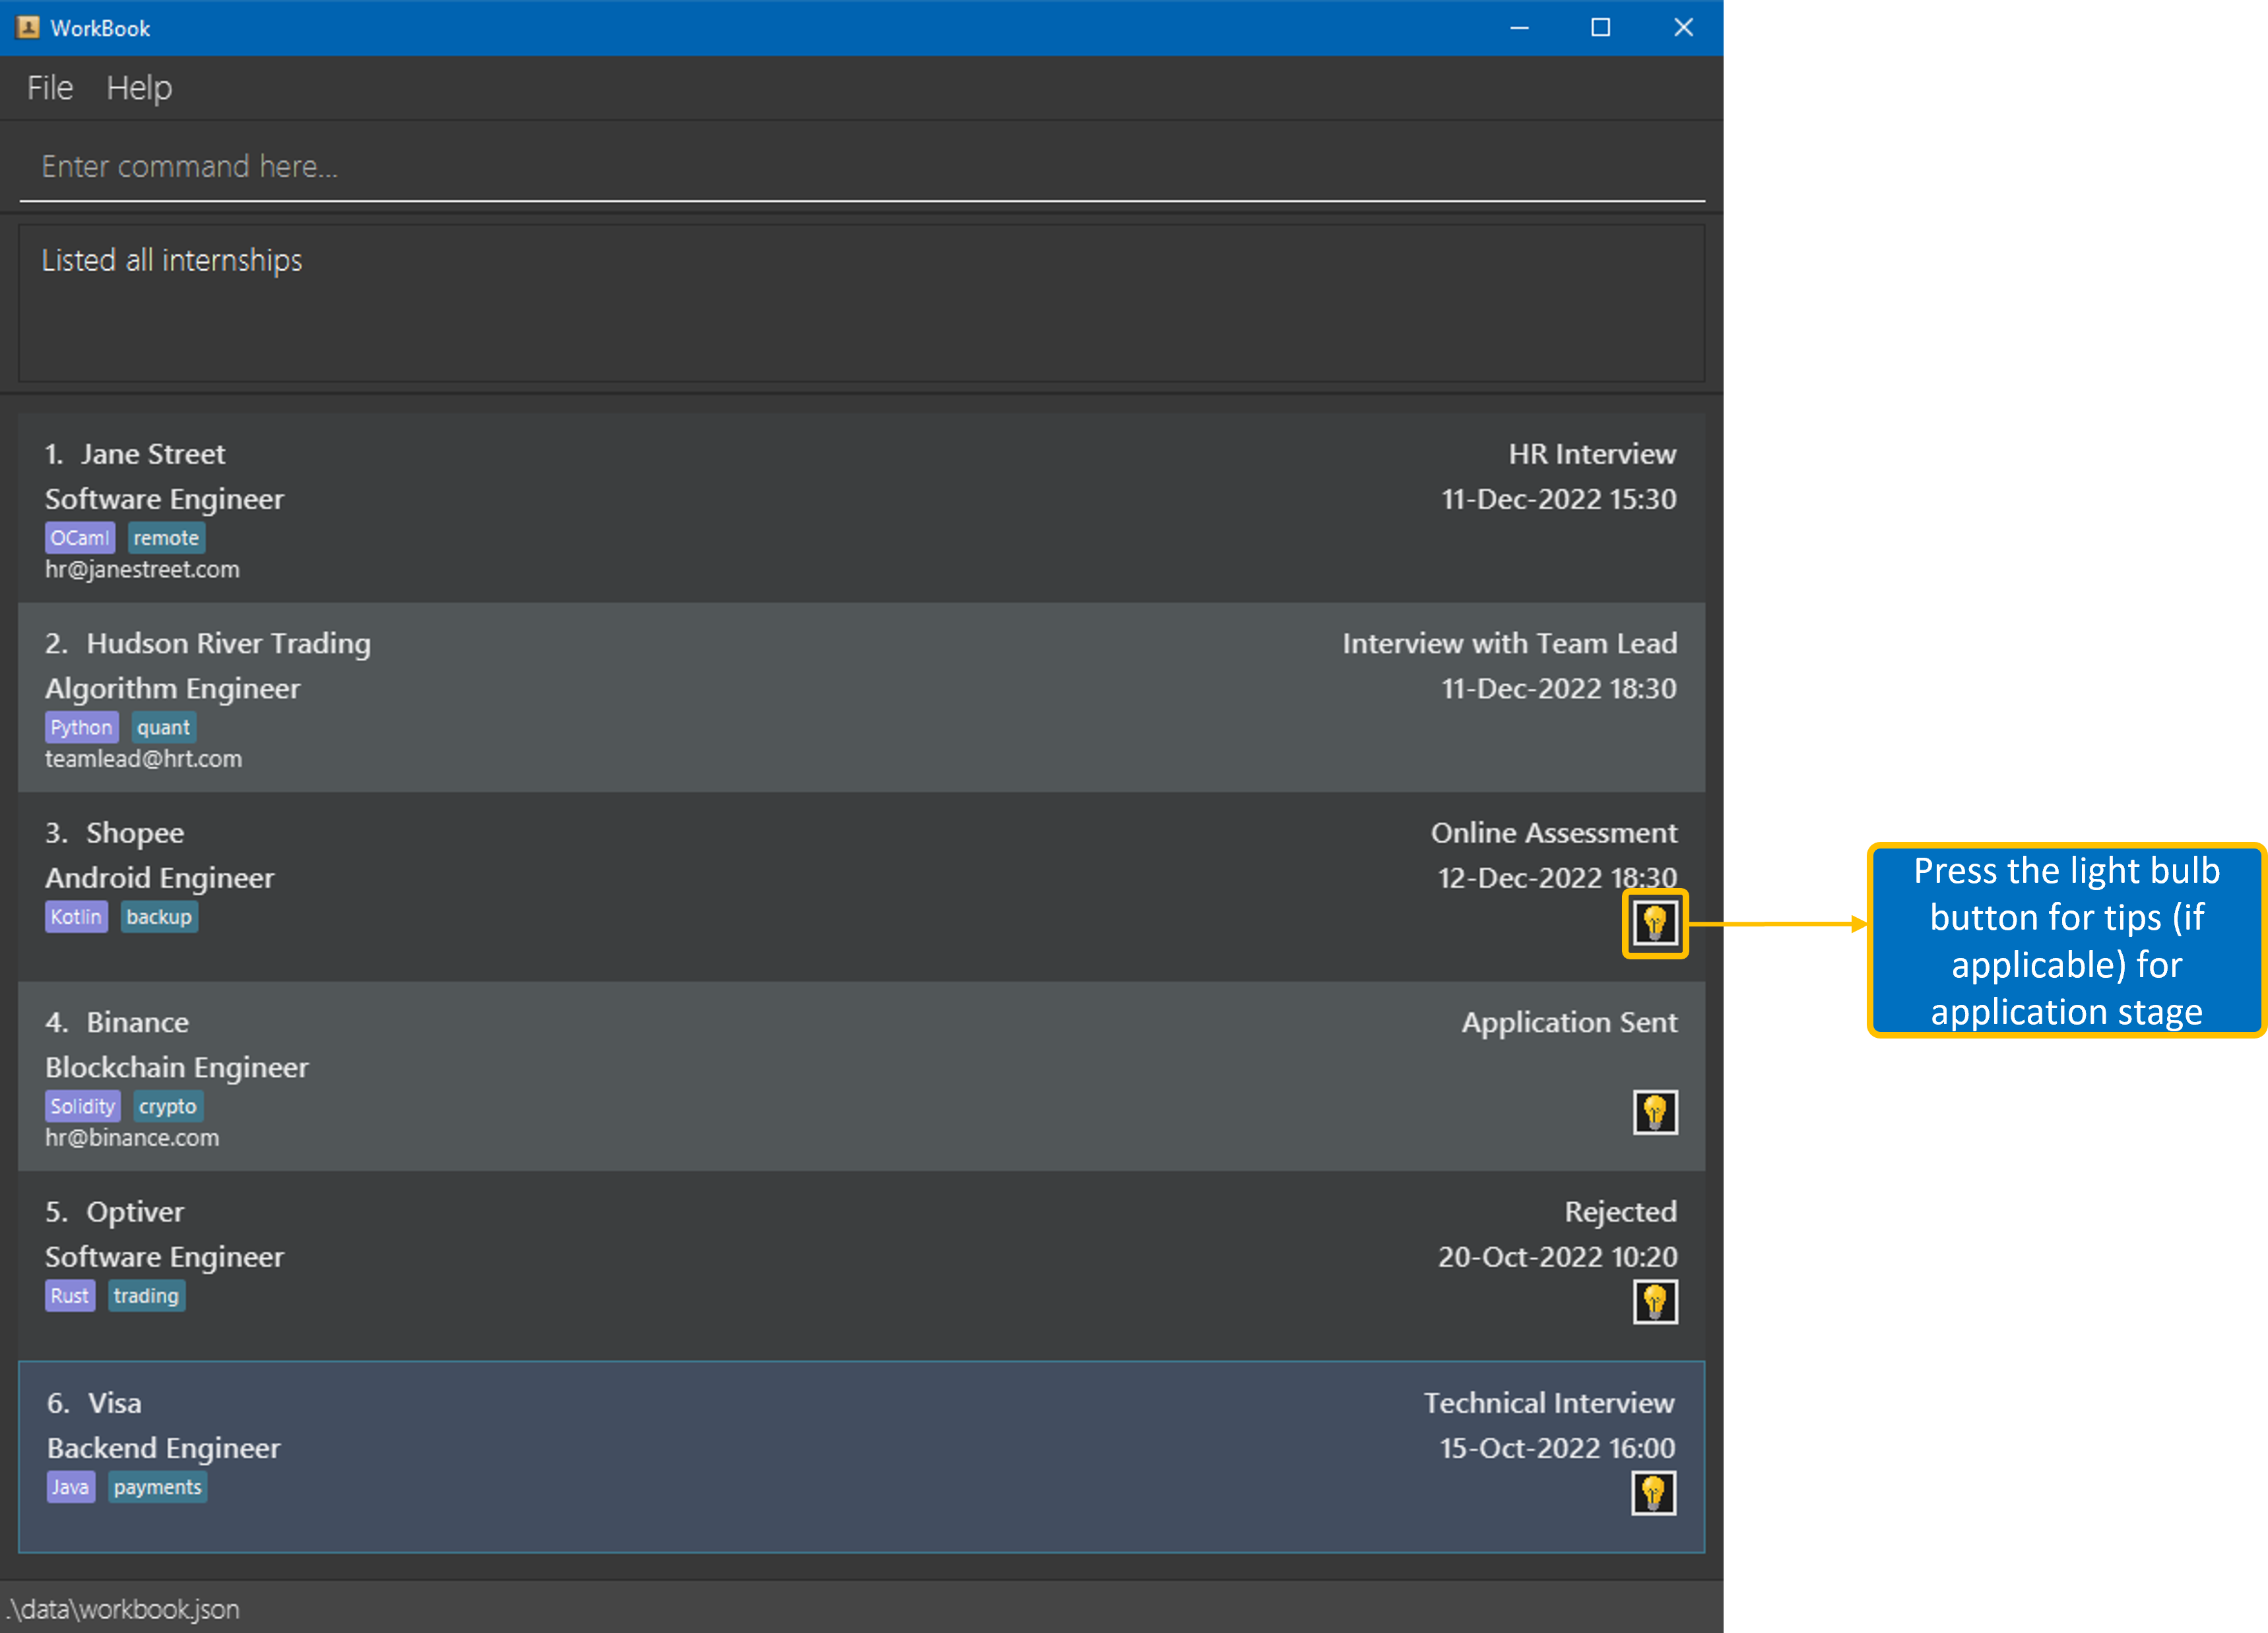Viewport: 2268px width, 1633px height.
Task: Click the date 15-Oct-2022 16:00
Action: coord(1557,1448)
